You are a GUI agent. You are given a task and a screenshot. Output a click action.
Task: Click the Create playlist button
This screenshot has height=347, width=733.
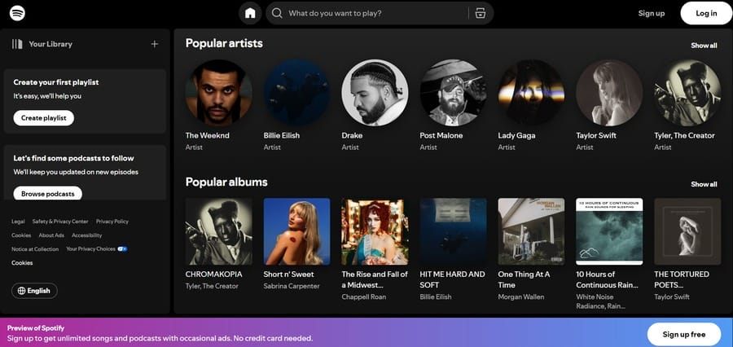tap(43, 118)
